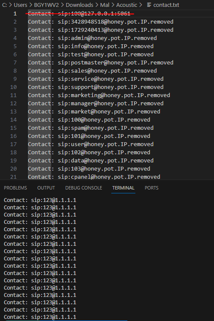The image size is (214, 321).
Task: Click line number 1 in the gutter
Action: pyautogui.click(x=15, y=14)
